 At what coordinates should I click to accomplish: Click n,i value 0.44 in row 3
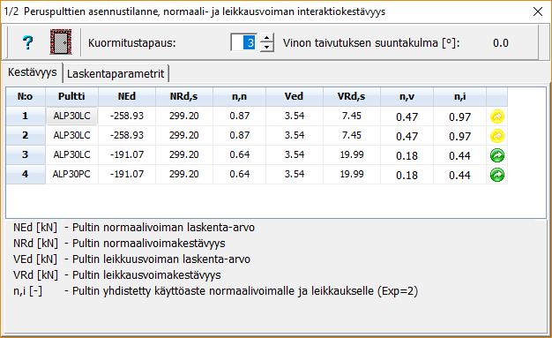point(459,155)
